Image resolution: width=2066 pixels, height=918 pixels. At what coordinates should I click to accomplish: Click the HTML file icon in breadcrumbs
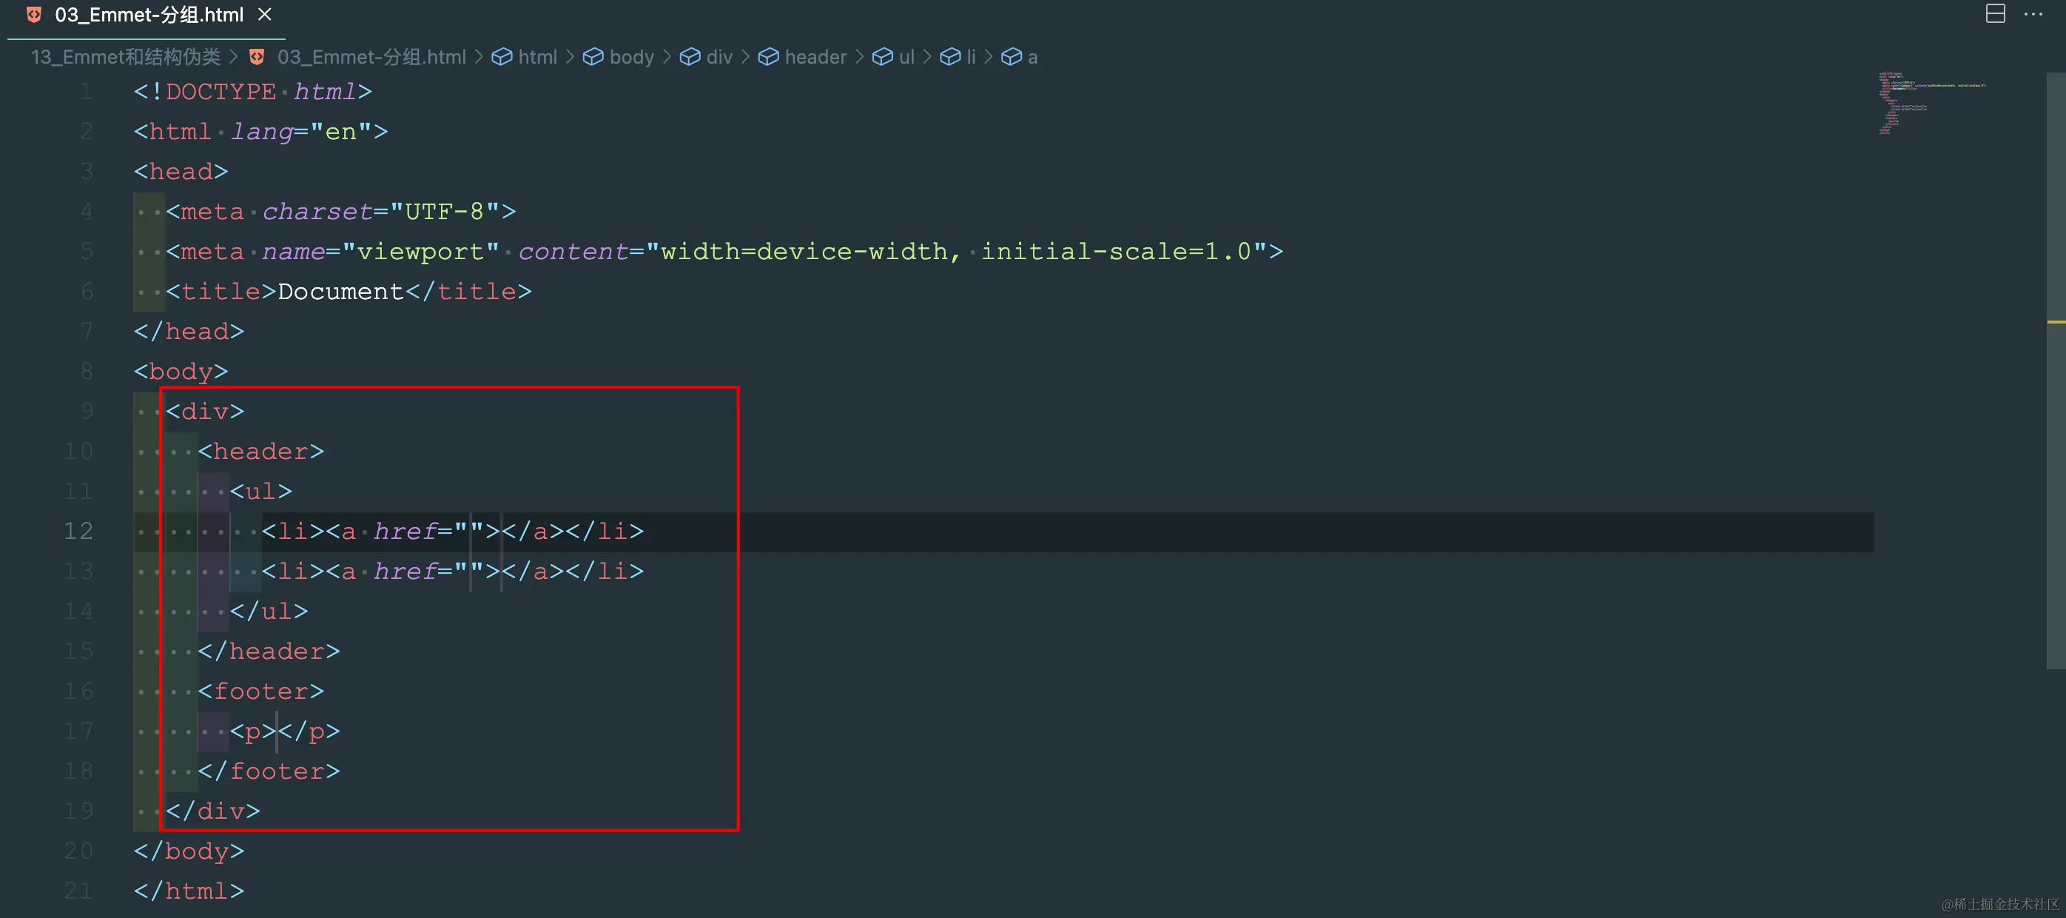point(257,57)
